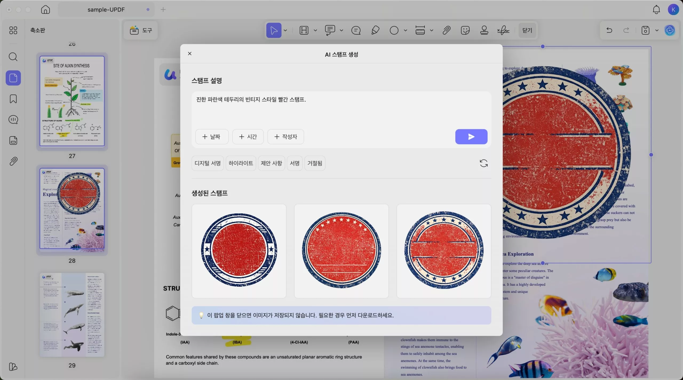Add the 작성자 author tag to prompt
The image size is (683, 380).
(285, 137)
